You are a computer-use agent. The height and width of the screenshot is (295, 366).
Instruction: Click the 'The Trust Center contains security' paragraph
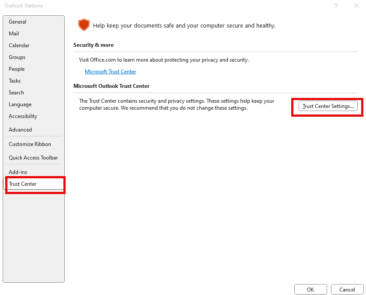[177, 104]
